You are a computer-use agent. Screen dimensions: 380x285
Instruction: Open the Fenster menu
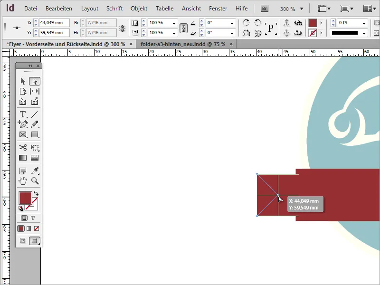point(218,9)
